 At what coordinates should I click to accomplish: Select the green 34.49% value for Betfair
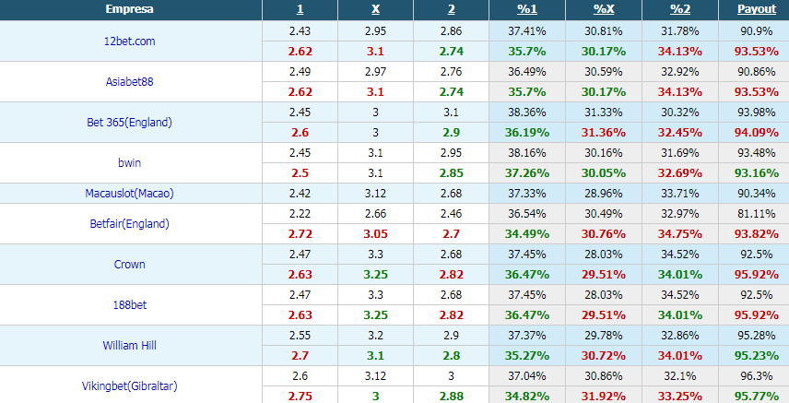[x=527, y=234]
